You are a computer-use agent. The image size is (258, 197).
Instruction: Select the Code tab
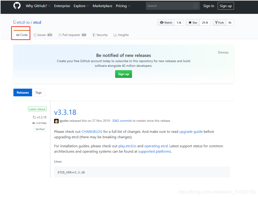[x=22, y=35]
